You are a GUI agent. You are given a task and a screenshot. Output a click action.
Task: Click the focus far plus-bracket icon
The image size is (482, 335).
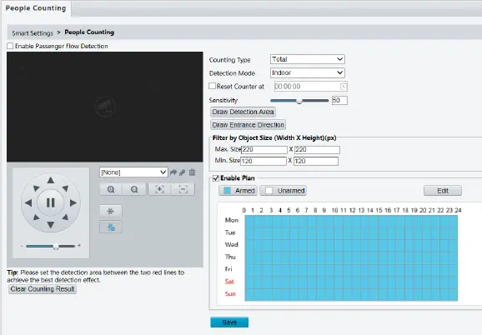159,189
